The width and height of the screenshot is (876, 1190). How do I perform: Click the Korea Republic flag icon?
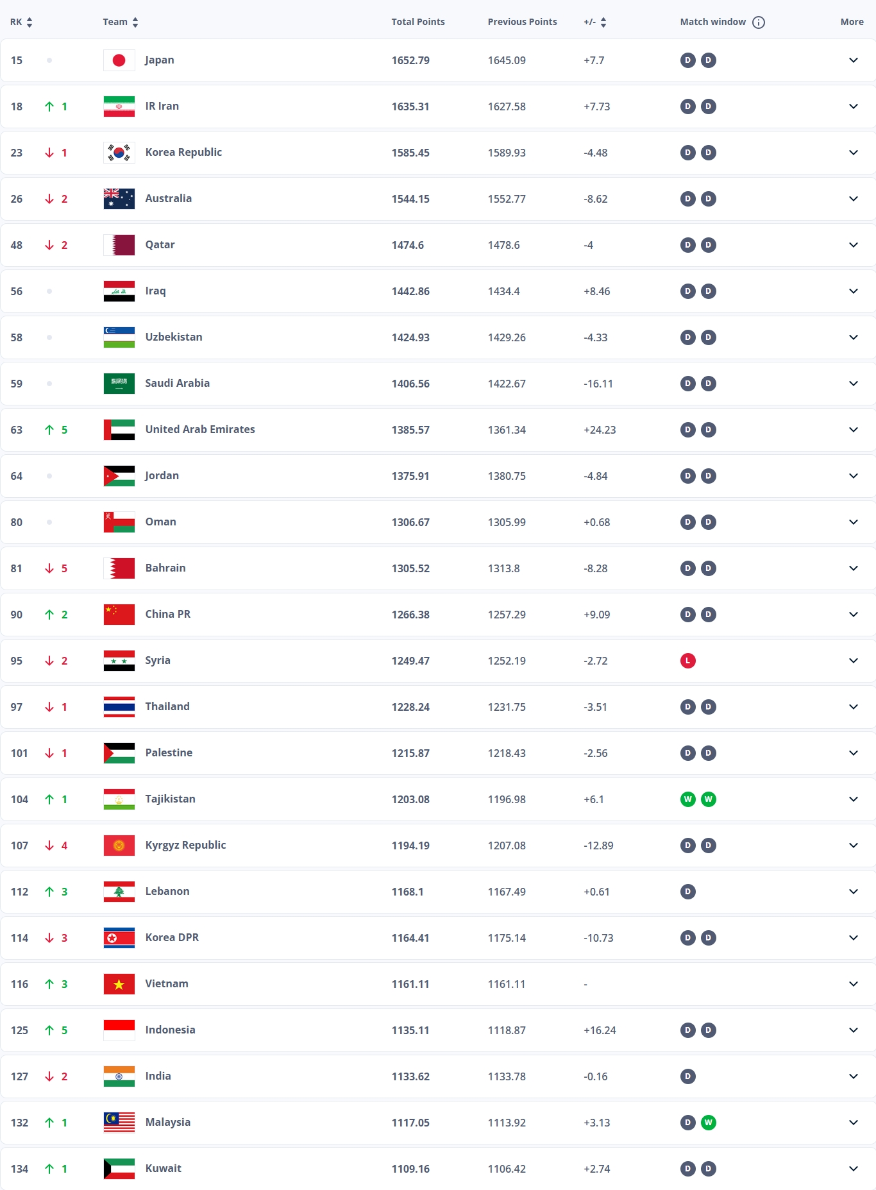pos(119,153)
